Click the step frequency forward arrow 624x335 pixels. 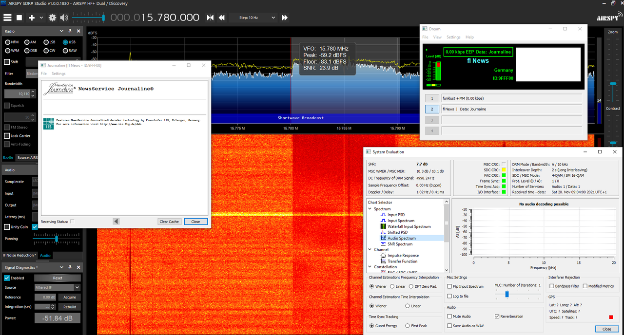point(285,18)
